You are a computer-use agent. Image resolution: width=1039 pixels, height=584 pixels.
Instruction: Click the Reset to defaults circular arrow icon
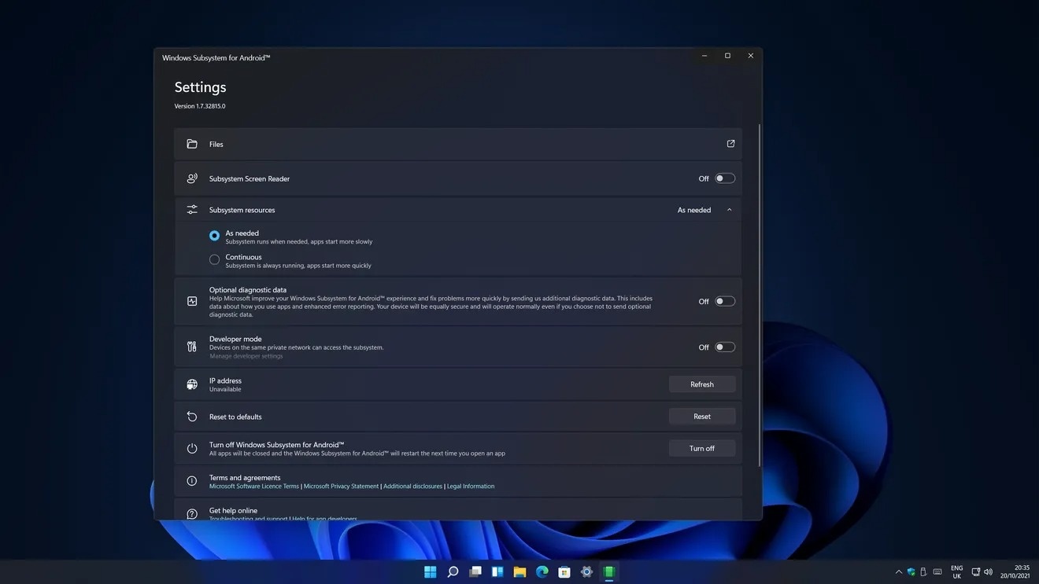[x=192, y=416]
